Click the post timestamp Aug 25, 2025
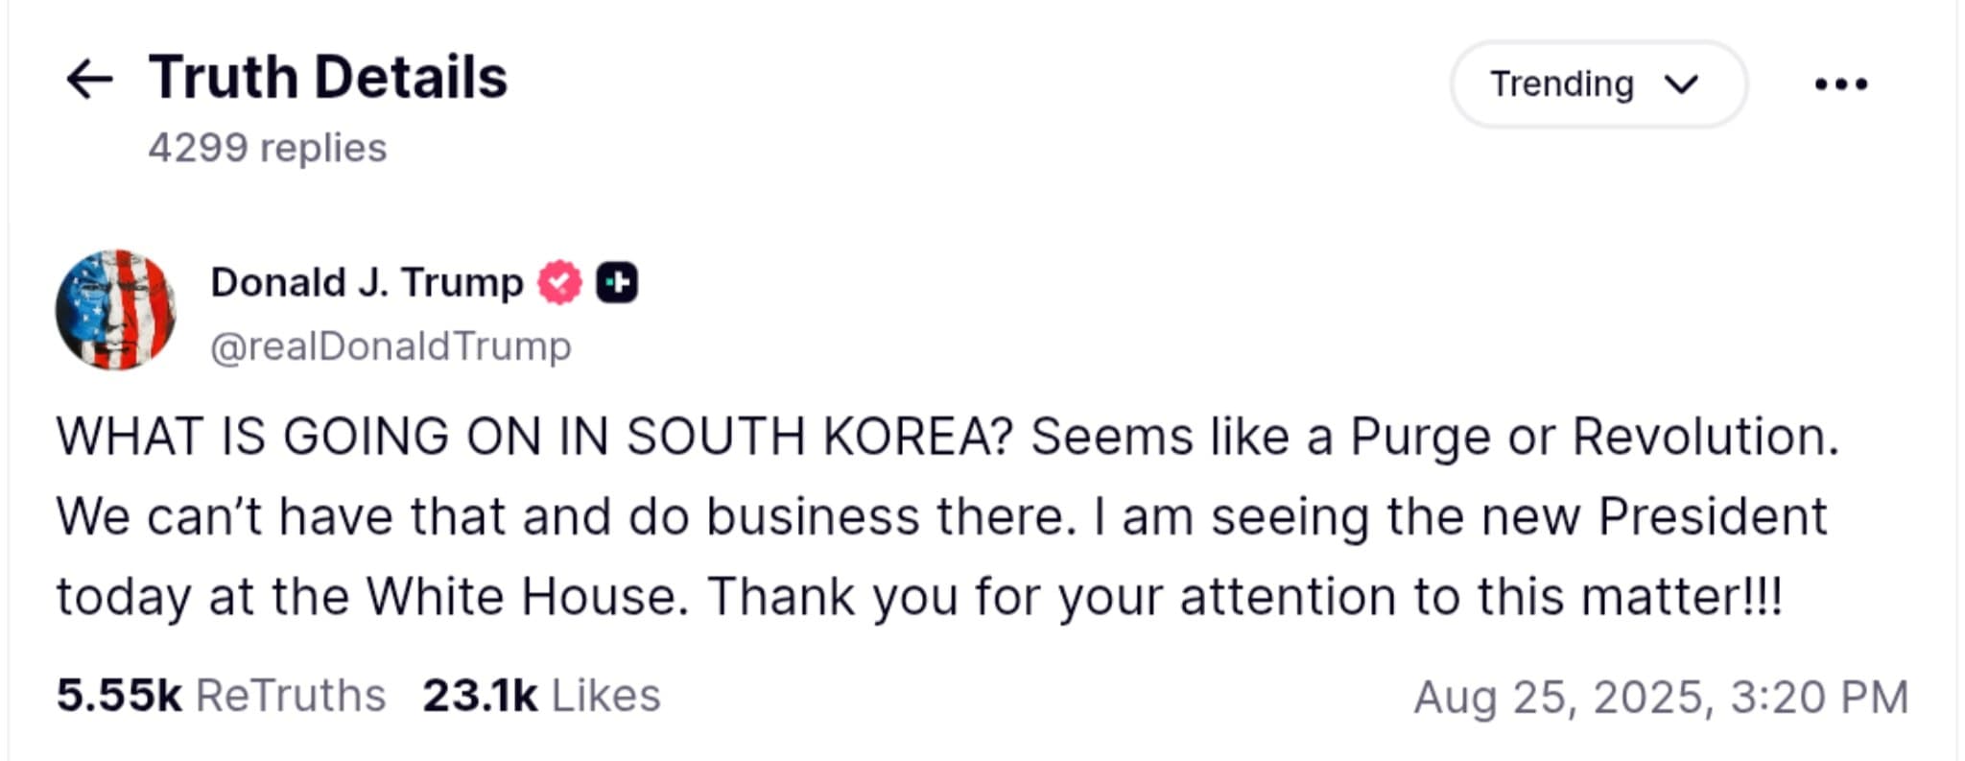The image size is (1965, 761). point(1660,695)
